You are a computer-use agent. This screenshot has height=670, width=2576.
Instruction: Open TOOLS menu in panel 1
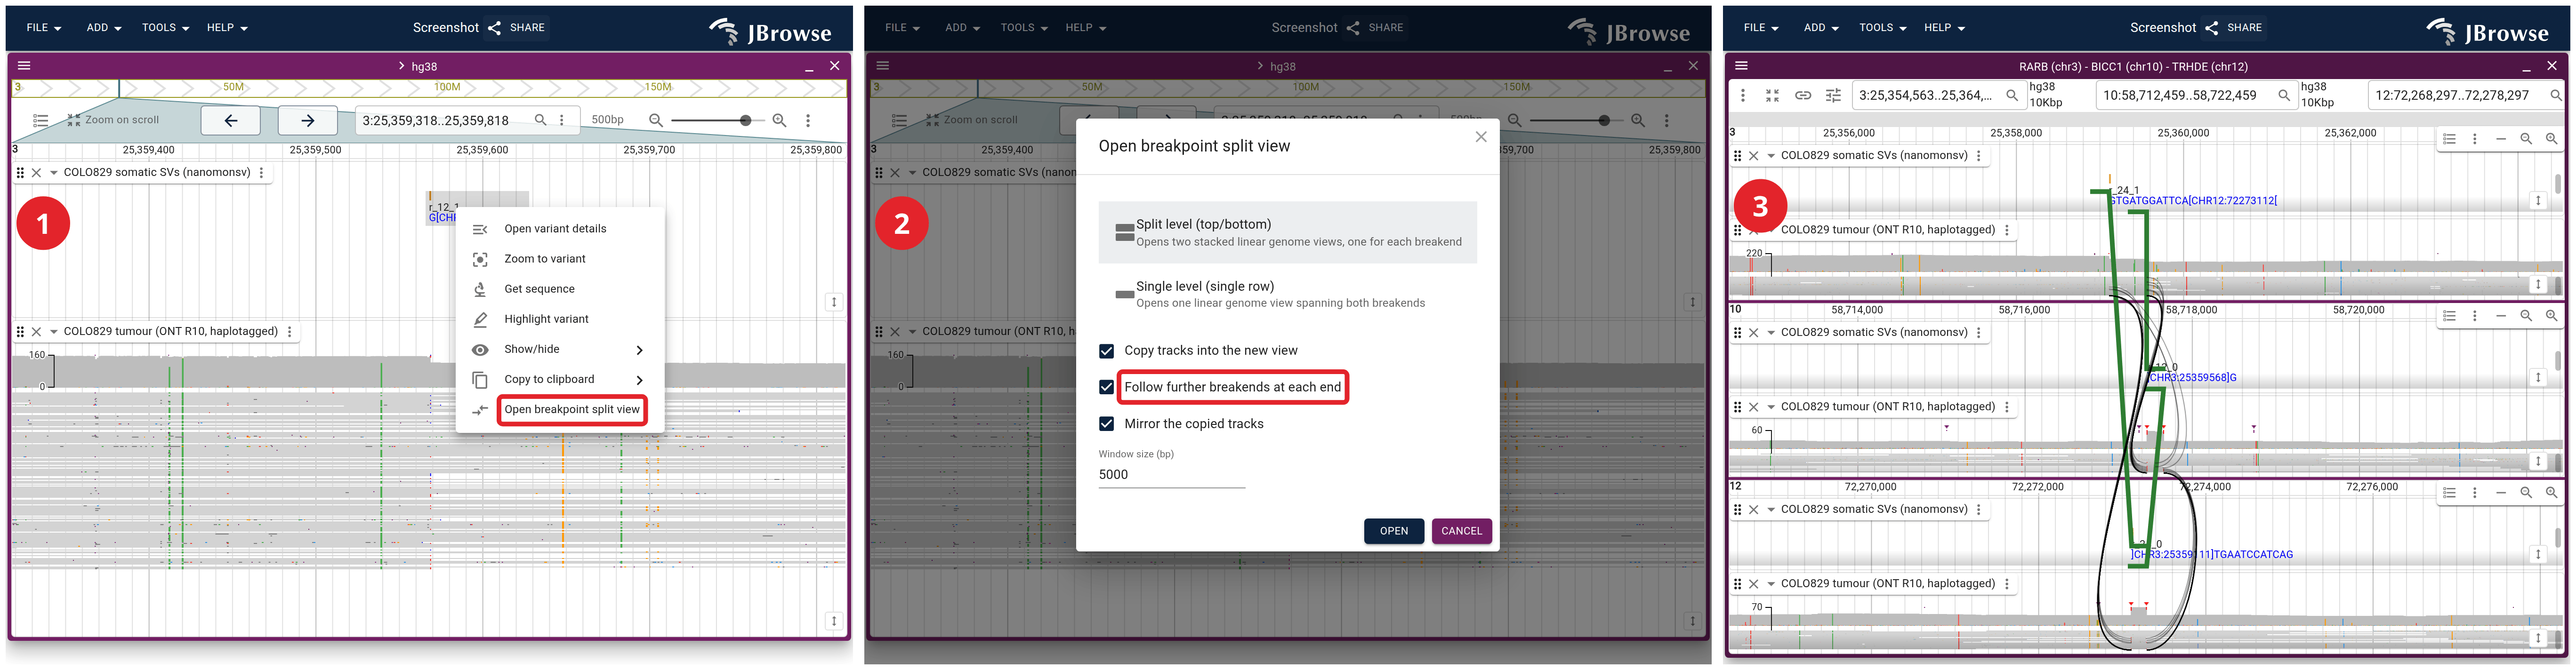(x=165, y=28)
